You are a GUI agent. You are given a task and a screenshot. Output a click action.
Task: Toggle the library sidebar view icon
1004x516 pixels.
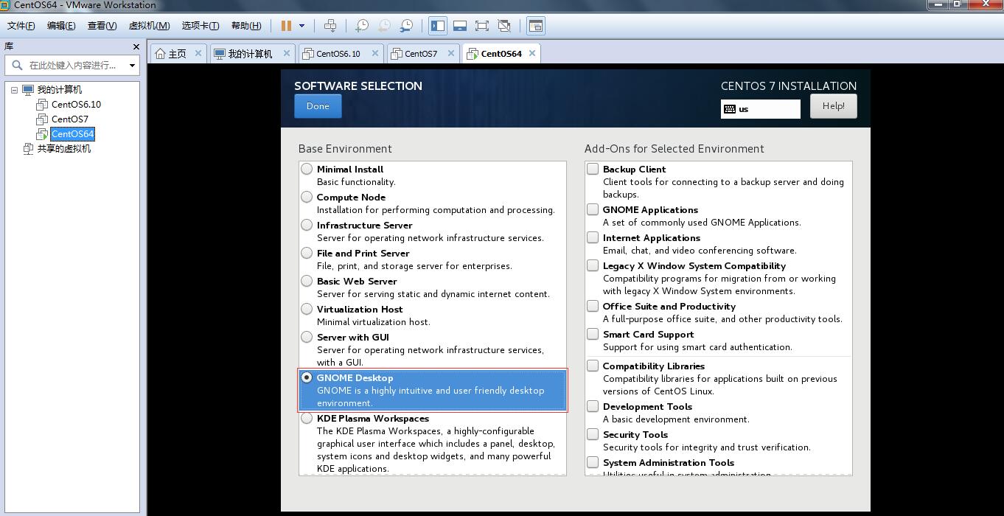tap(438, 26)
